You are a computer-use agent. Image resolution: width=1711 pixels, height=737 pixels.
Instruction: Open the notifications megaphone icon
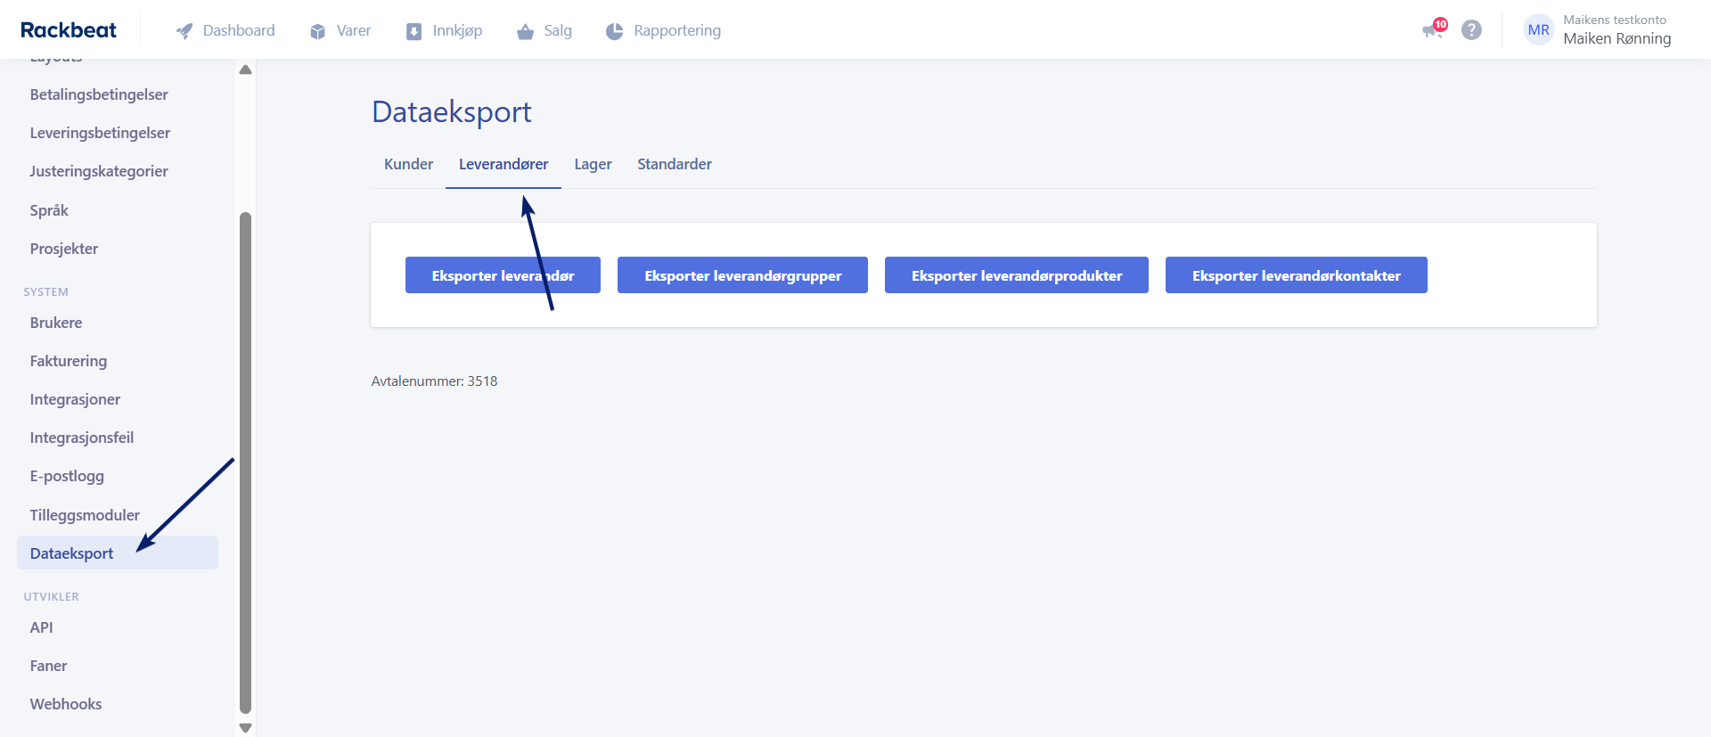coord(1433,29)
